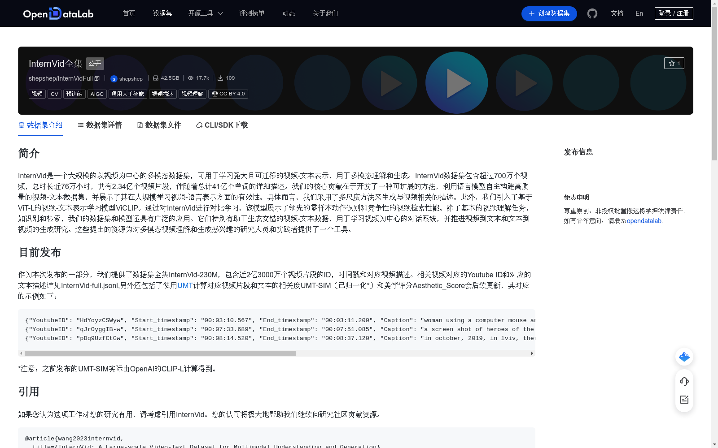Click the JSON line with YoutubeID pDq9UzfCtGw
The width and height of the screenshot is (718, 448).
(x=280, y=338)
